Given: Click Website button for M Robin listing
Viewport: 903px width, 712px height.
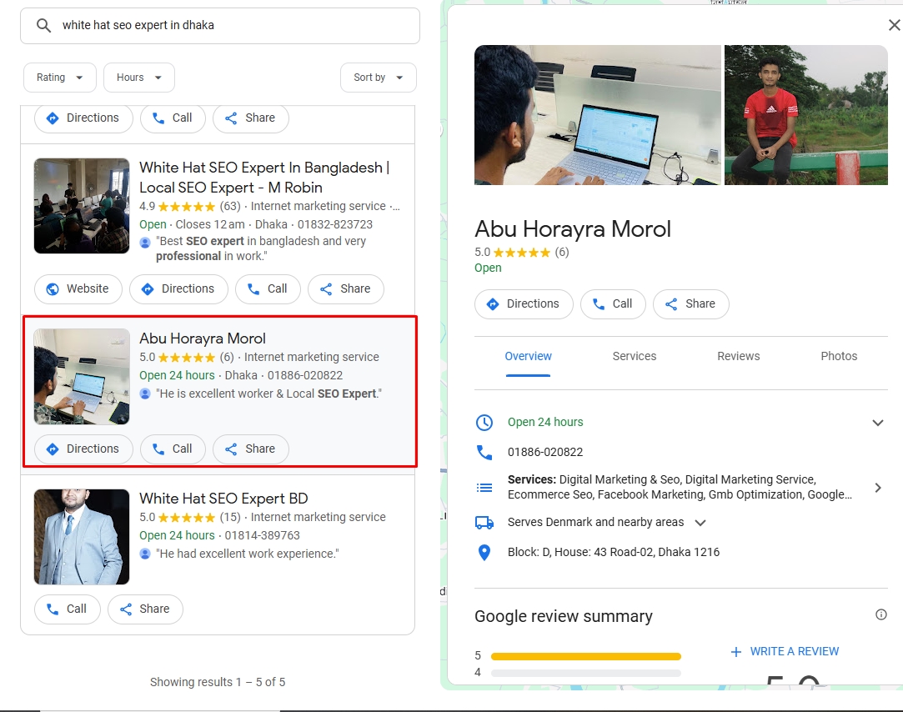Looking at the screenshot, I should coord(78,288).
